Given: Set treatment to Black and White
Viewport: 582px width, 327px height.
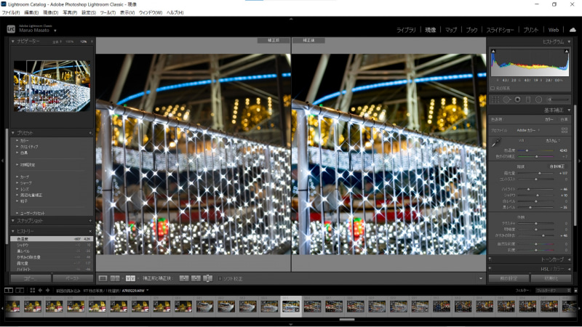Looking at the screenshot, I should (x=564, y=119).
